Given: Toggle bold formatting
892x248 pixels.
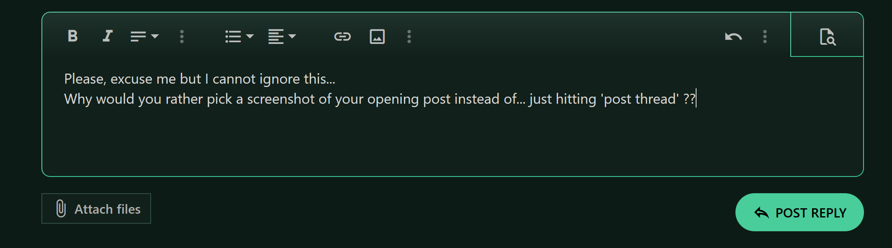Looking at the screenshot, I should 73,36.
